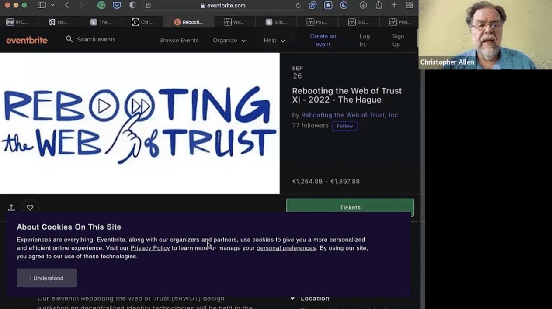The width and height of the screenshot is (552, 309).
Task: Collapse the Location section triangle
Action: (292, 299)
